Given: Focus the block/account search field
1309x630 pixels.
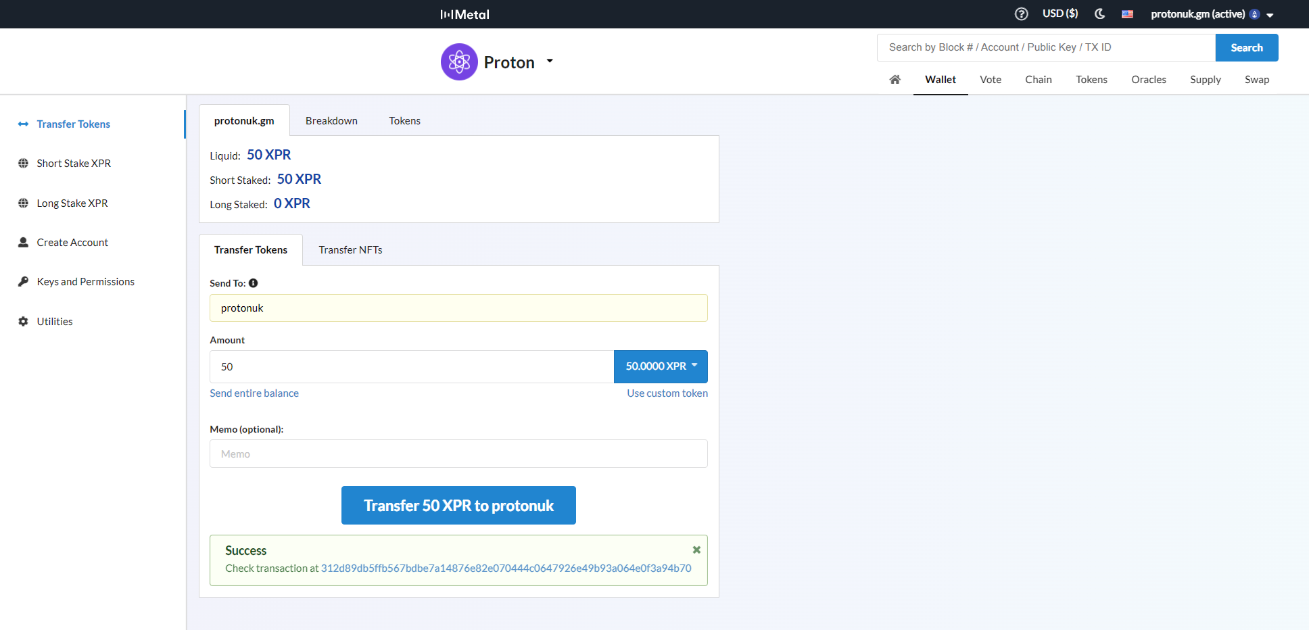Looking at the screenshot, I should [x=1046, y=47].
